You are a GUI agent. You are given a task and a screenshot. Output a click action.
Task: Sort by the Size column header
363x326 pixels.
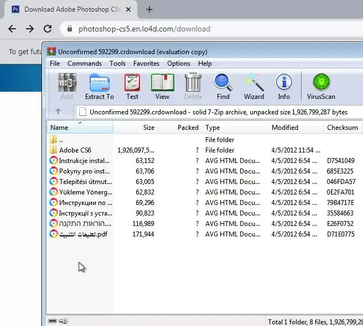136,128
